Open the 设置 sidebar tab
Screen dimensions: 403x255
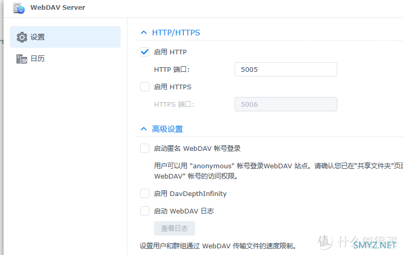pyautogui.click(x=65, y=37)
